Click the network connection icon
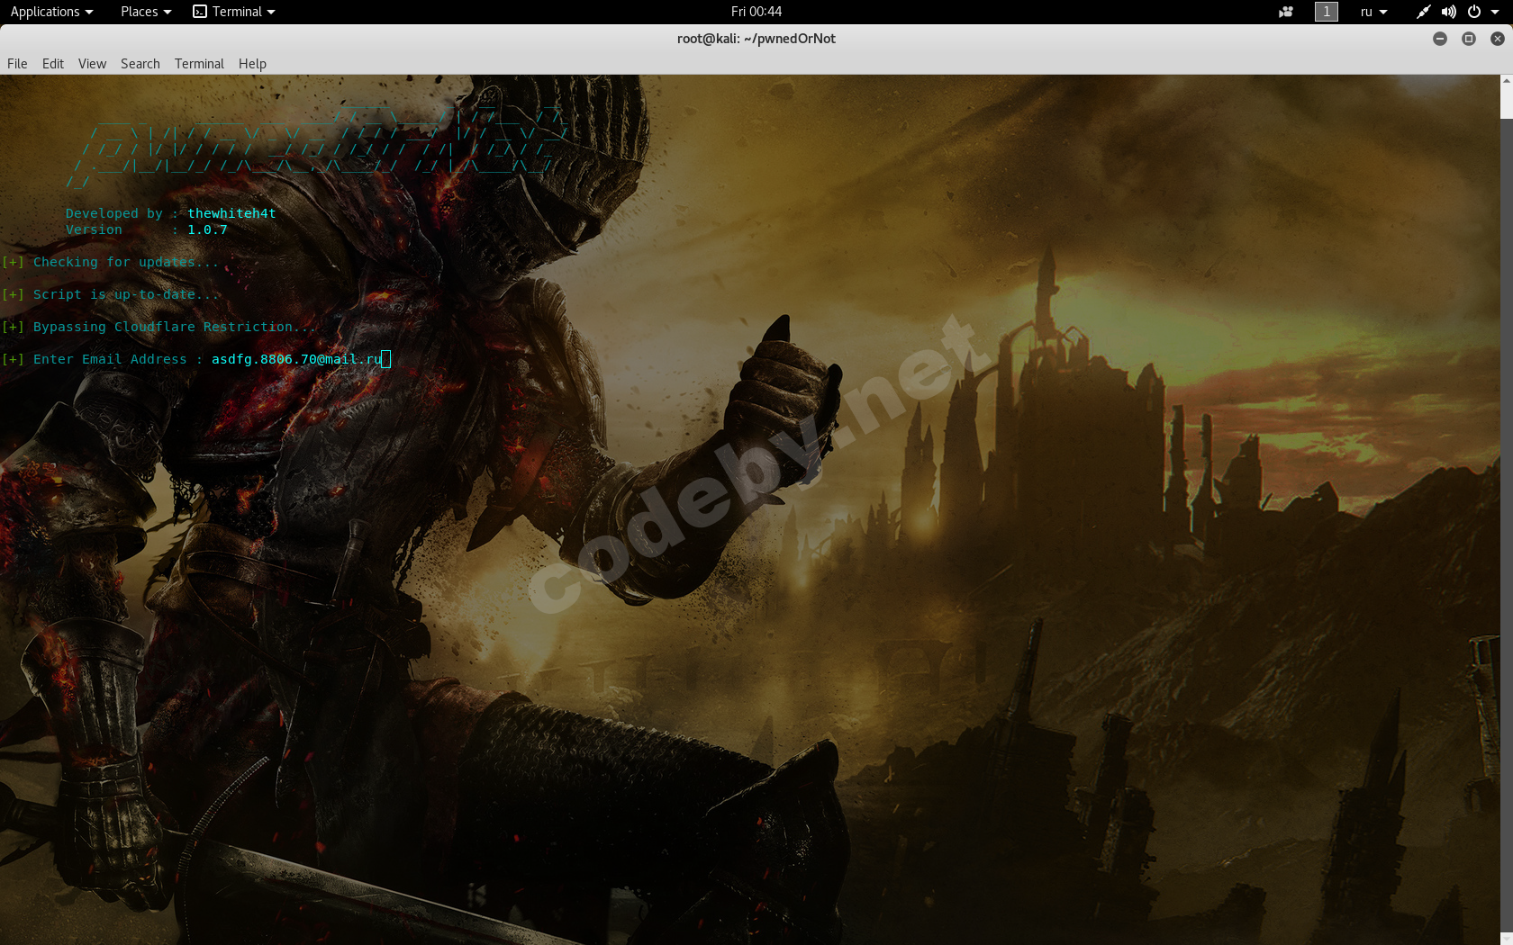This screenshot has height=945, width=1513. click(1423, 12)
